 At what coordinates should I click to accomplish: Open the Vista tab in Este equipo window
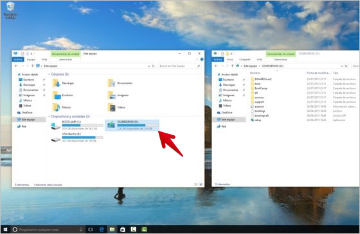[x=44, y=60]
